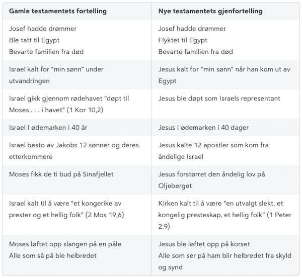302x278 pixels.
Task: Click the cell citing 1 Peter 2:9
Action: (223, 209)
